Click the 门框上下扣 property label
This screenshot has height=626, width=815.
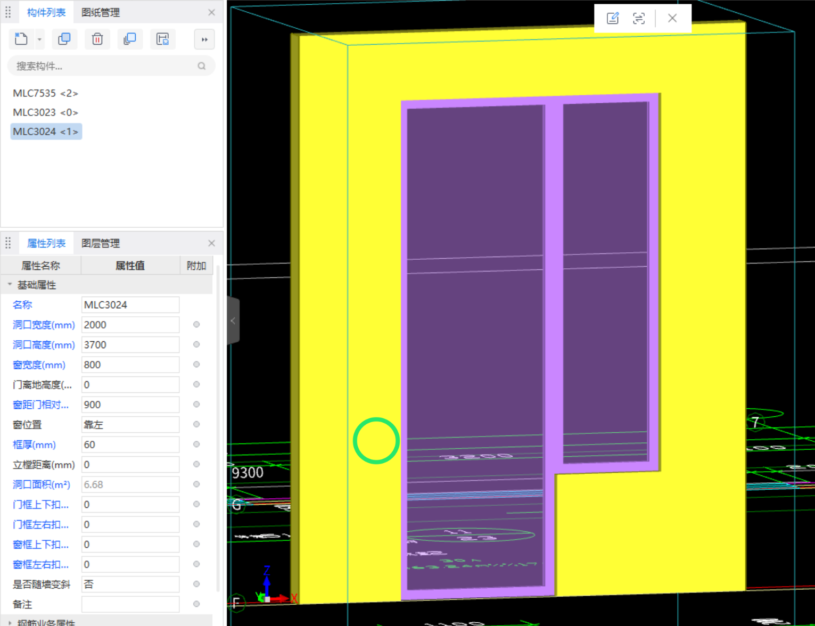point(40,505)
